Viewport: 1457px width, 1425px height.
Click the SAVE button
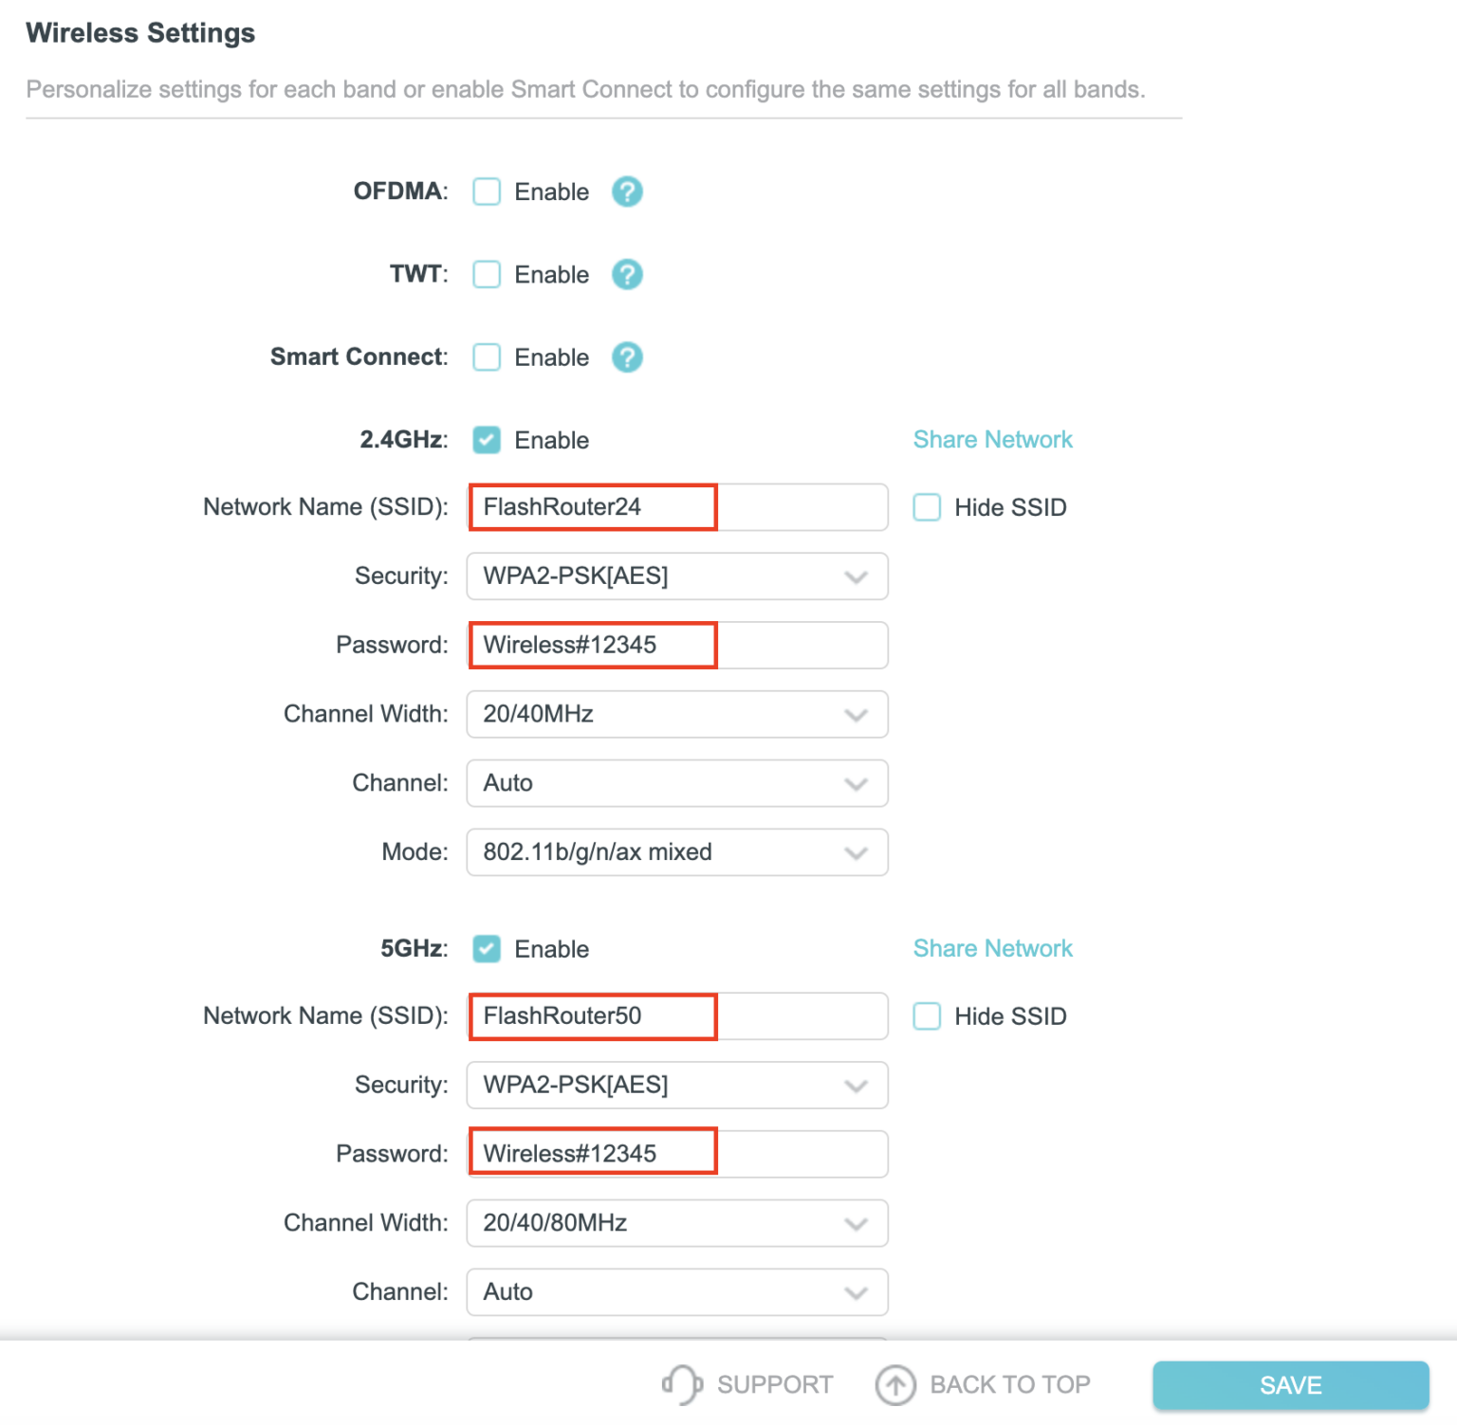pyautogui.click(x=1289, y=1384)
